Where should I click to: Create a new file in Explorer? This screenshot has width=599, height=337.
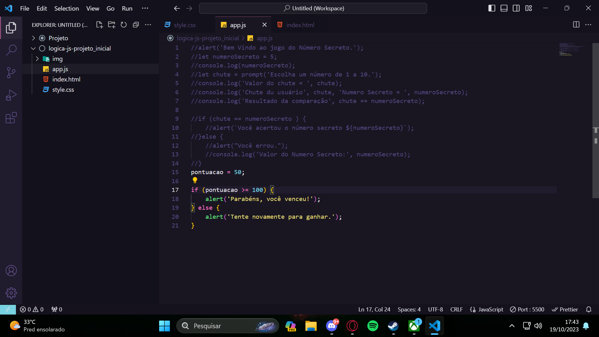coord(100,25)
